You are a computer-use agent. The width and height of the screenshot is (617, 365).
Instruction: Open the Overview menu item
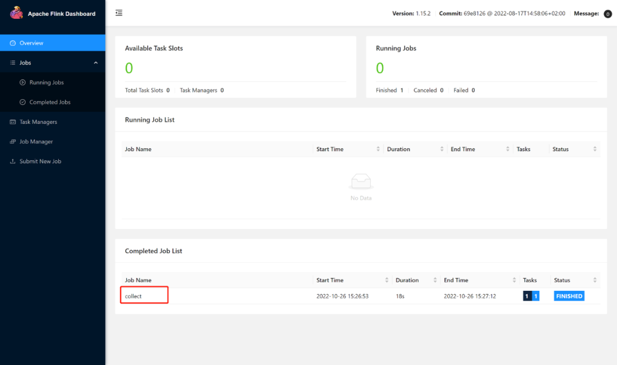[x=53, y=43]
